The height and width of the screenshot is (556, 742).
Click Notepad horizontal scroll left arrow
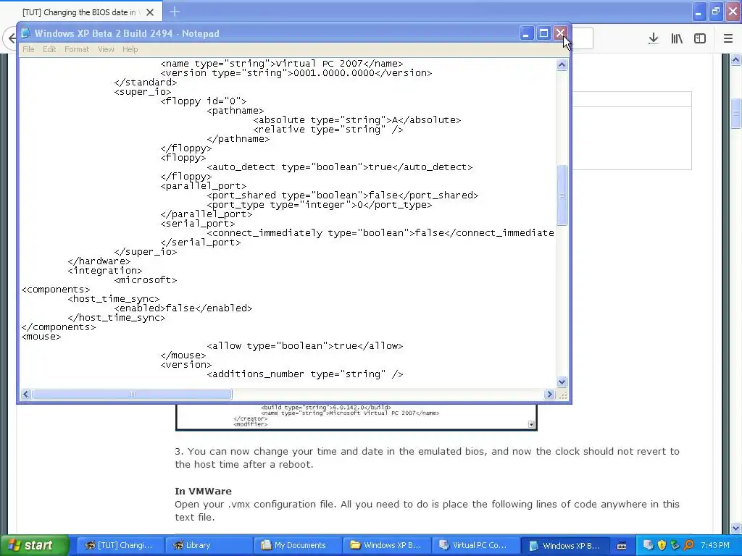(x=26, y=394)
